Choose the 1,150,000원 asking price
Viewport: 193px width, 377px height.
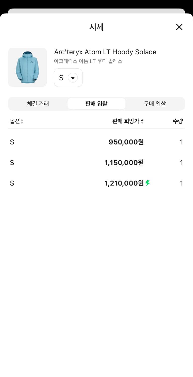[124, 163]
